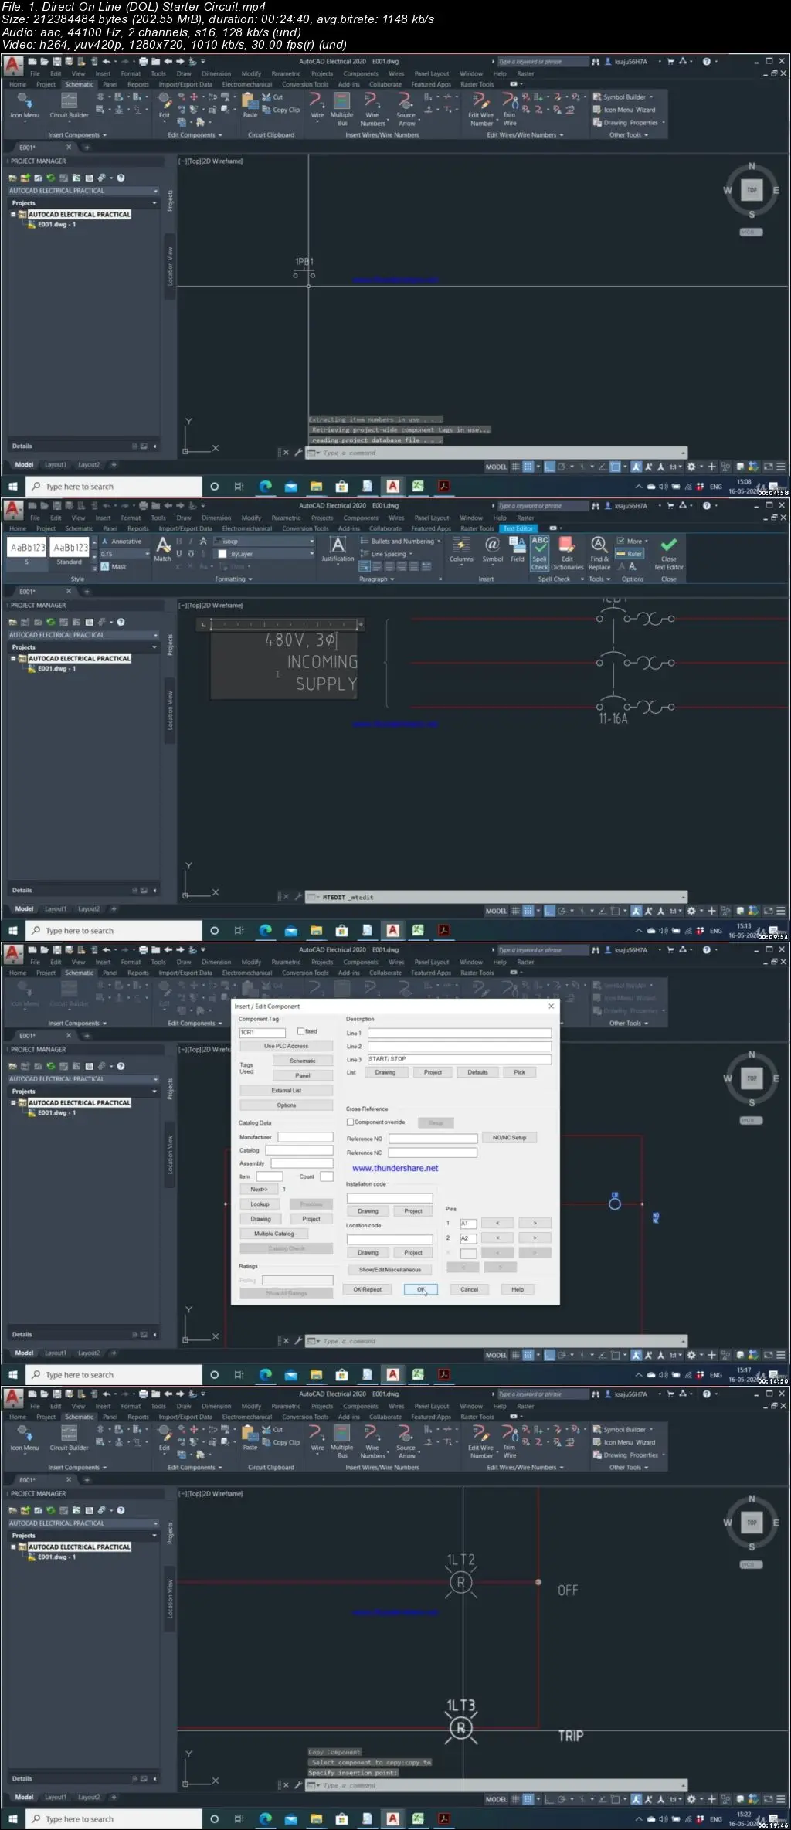Expand the Formatting panel title dropdown
This screenshot has width=791, height=1830.
point(233,579)
